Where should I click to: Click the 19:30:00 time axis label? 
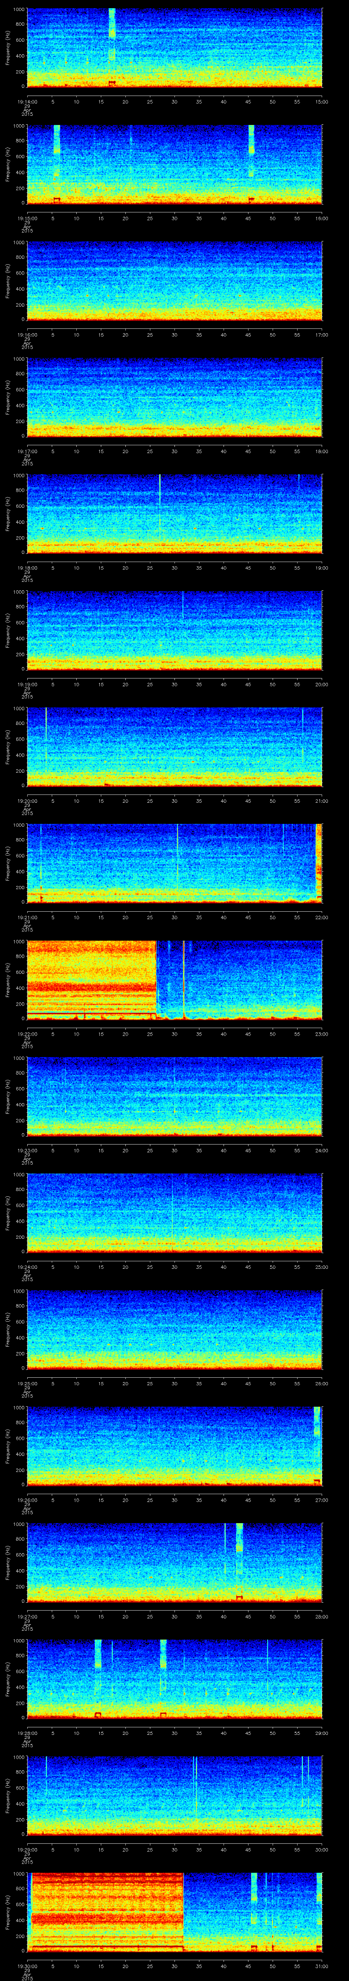pyautogui.click(x=27, y=1966)
